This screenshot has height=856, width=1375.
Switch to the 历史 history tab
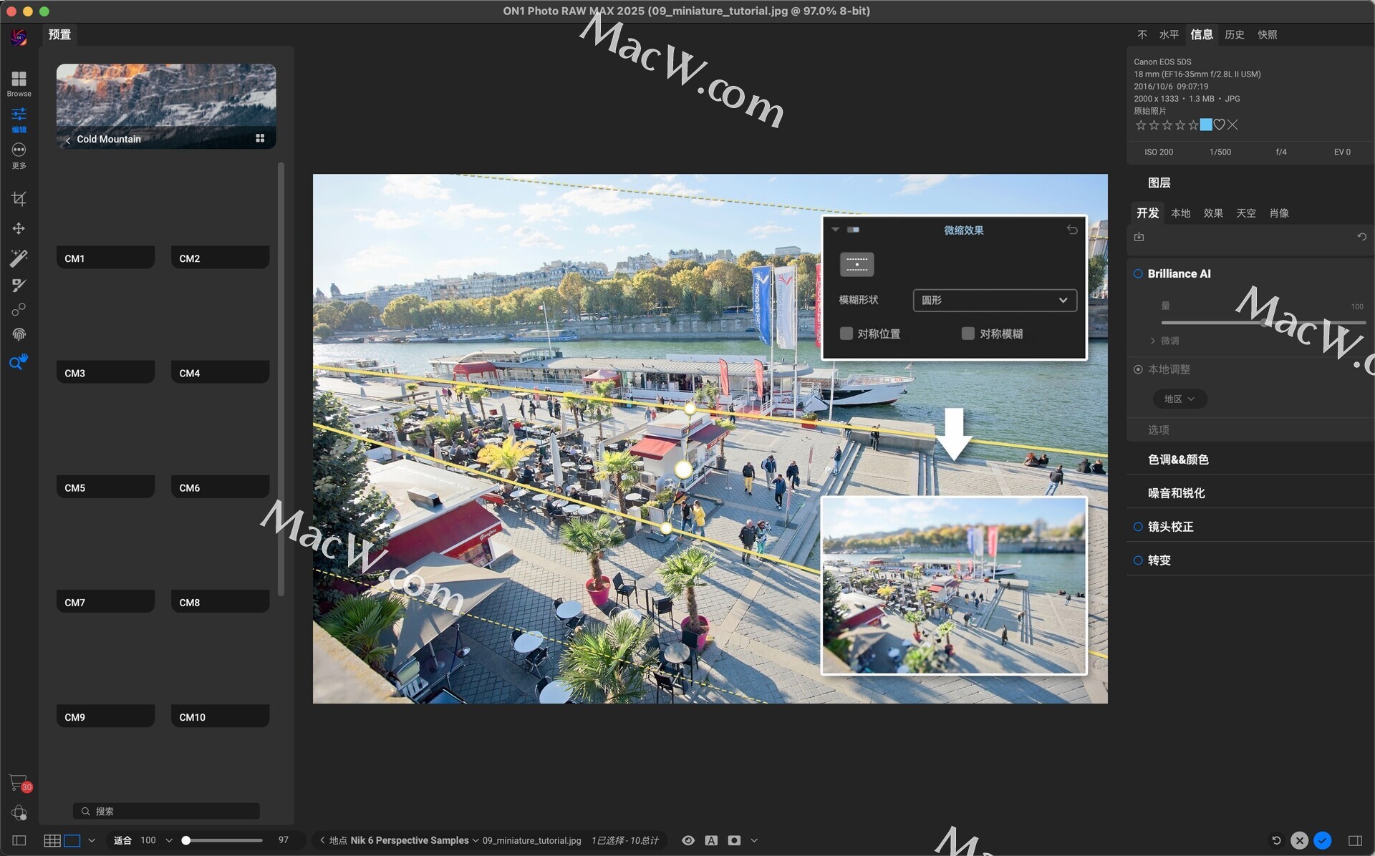1234,34
